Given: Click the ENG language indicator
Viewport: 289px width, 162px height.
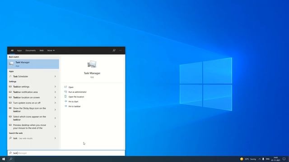Looking at the screenshot, I should [x=268, y=159].
